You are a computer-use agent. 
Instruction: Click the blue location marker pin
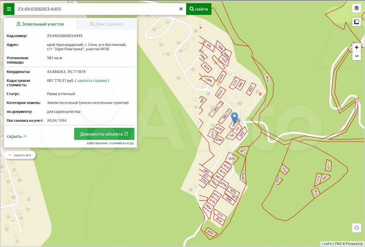(x=234, y=118)
